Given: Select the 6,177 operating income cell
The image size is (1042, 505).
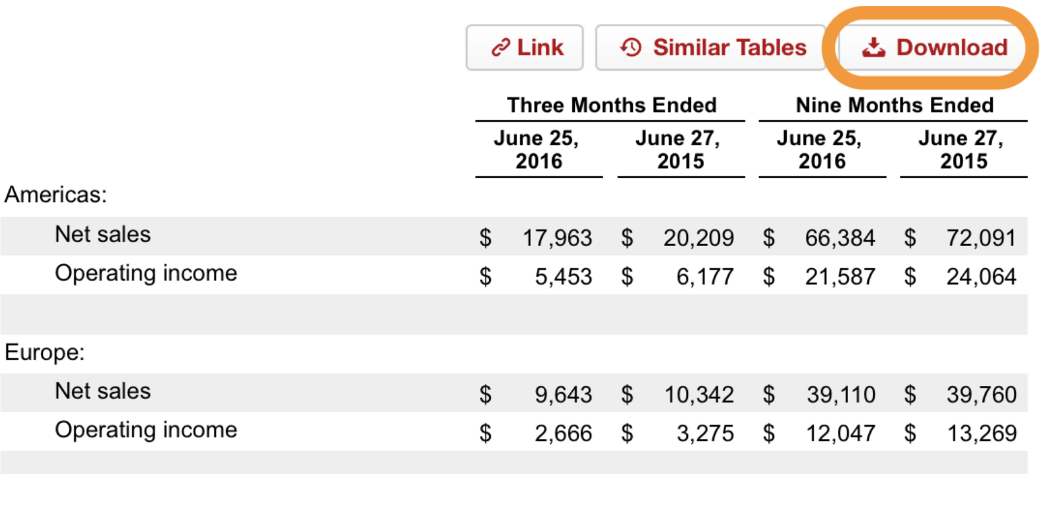Looking at the screenshot, I should [705, 277].
